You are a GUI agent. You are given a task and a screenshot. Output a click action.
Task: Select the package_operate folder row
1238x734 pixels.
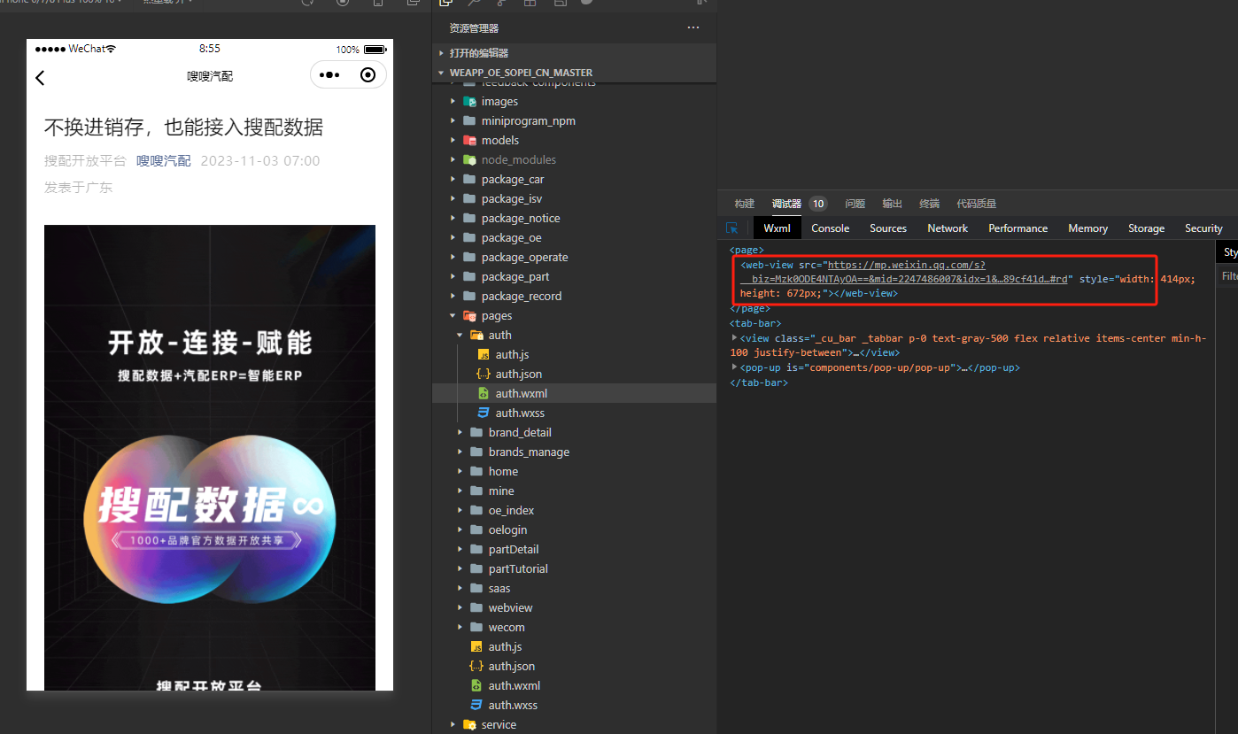[574, 258]
